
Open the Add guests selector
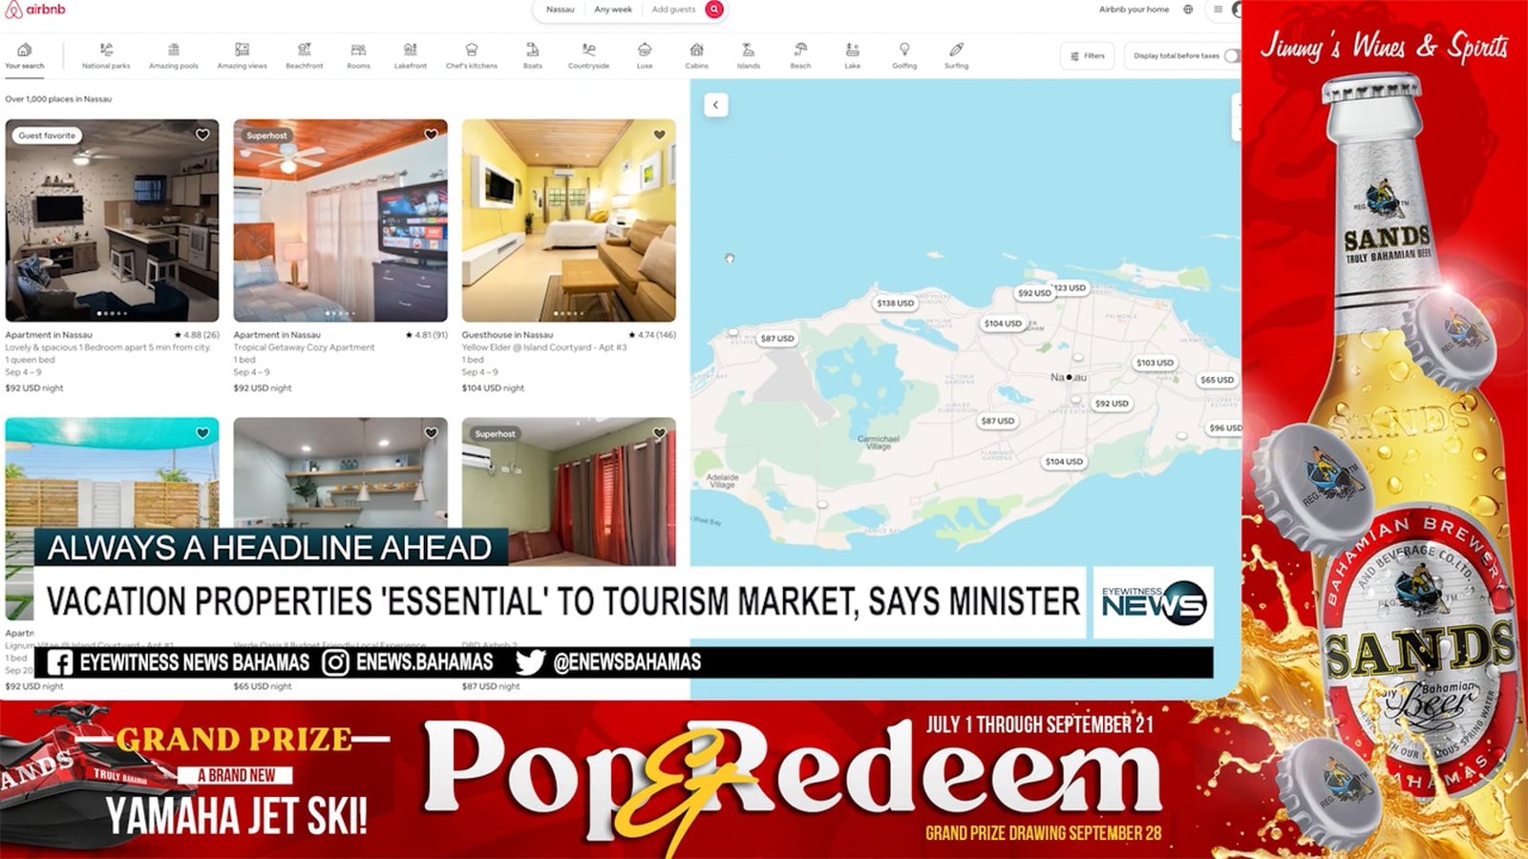(x=673, y=10)
